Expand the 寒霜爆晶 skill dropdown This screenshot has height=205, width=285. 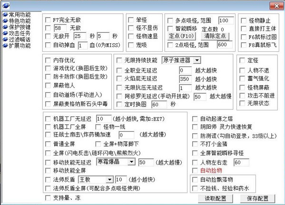click(131, 162)
